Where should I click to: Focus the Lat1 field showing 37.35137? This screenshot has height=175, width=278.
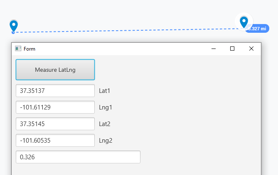(55, 90)
